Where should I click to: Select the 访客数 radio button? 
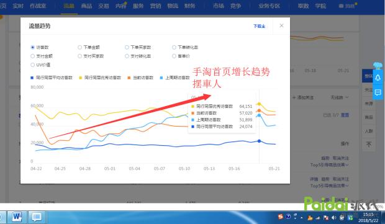[x=33, y=47]
